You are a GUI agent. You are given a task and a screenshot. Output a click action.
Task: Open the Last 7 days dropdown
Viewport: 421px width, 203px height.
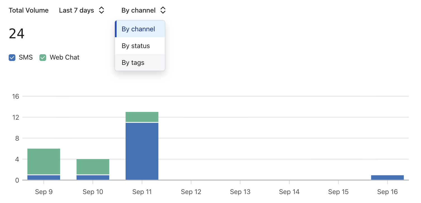coord(82,10)
